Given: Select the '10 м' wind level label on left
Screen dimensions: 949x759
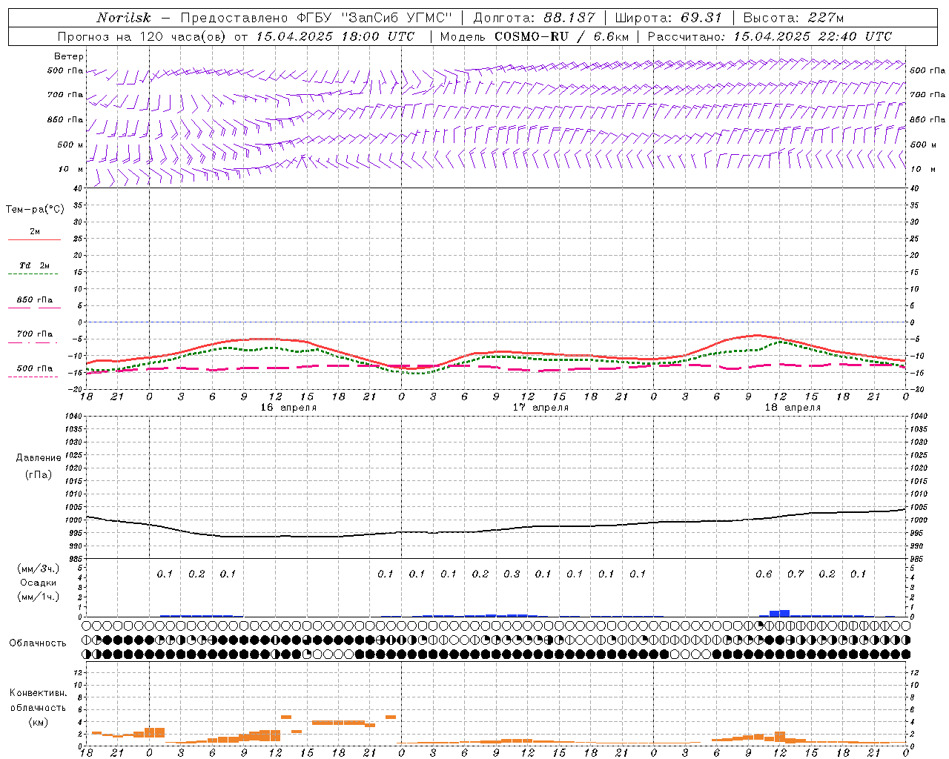Looking at the screenshot, I should click(x=71, y=169).
